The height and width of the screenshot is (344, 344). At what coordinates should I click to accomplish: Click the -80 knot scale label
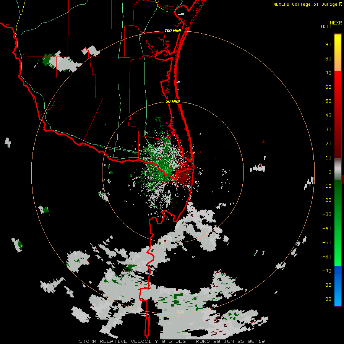[327, 285]
